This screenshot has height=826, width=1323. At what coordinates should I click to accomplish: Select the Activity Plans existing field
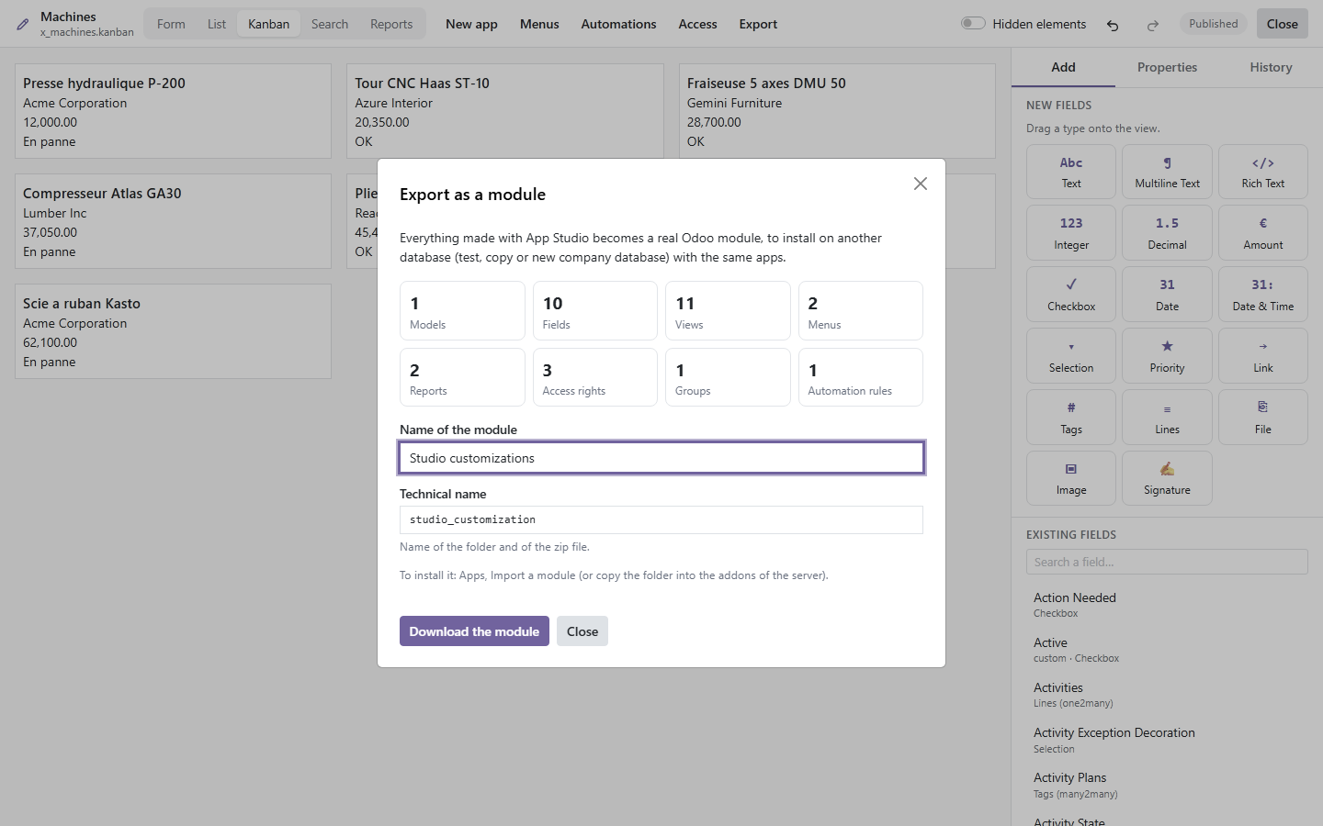pos(1167,785)
